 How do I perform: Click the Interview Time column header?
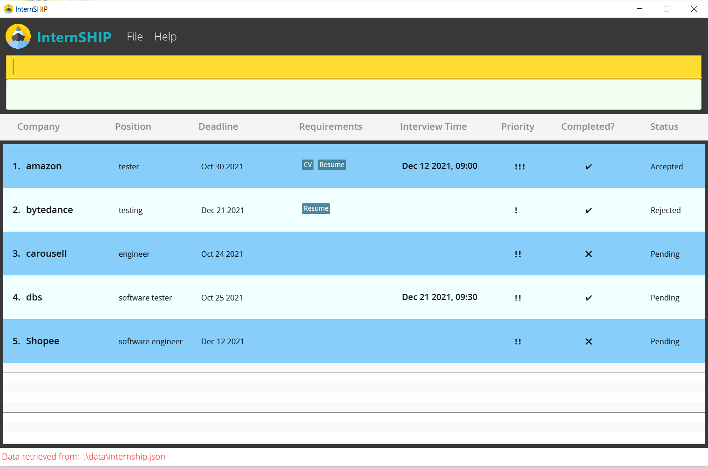pyautogui.click(x=433, y=127)
